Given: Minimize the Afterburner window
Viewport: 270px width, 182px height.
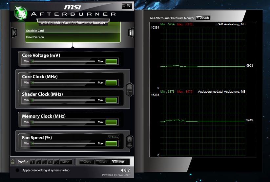Looking at the screenshot, I should tap(124, 6).
